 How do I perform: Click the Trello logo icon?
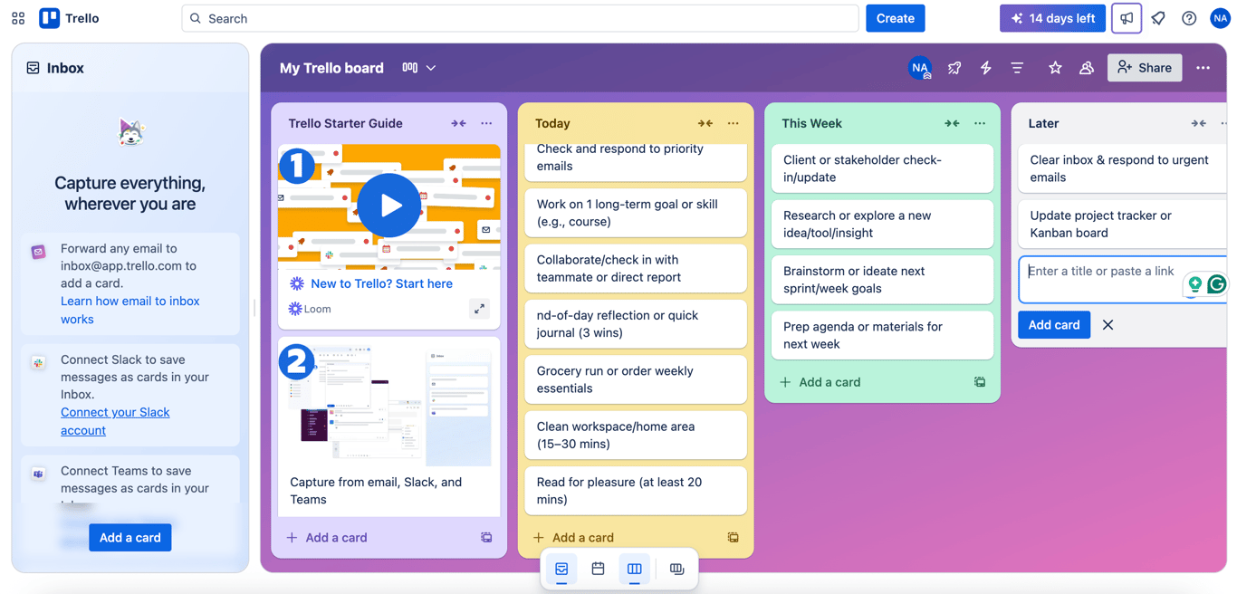pyautogui.click(x=50, y=18)
